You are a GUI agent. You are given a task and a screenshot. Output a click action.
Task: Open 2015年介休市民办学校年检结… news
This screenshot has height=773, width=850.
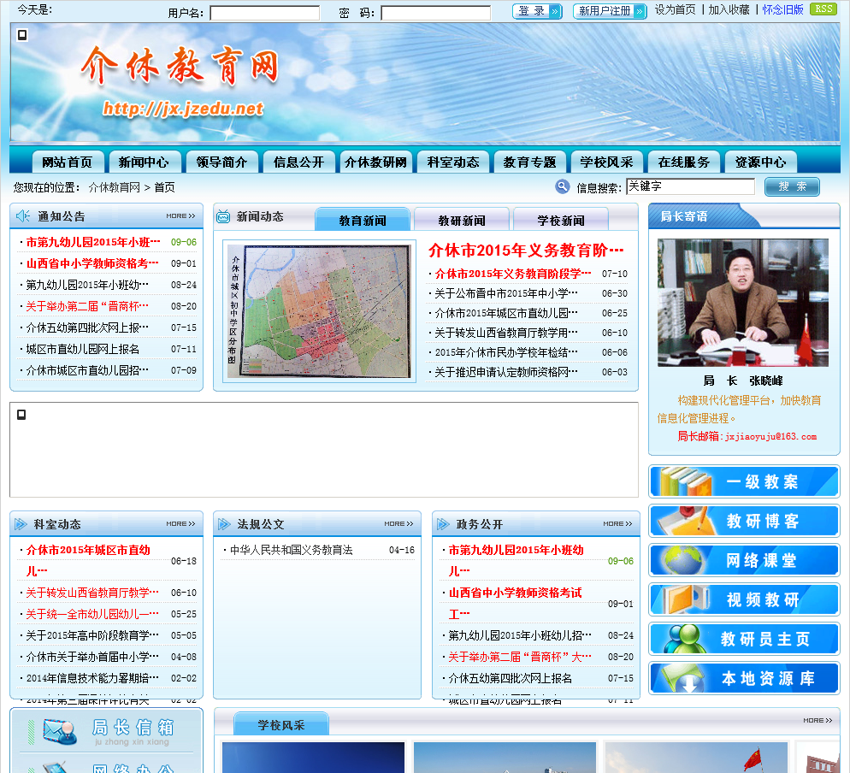click(x=505, y=353)
